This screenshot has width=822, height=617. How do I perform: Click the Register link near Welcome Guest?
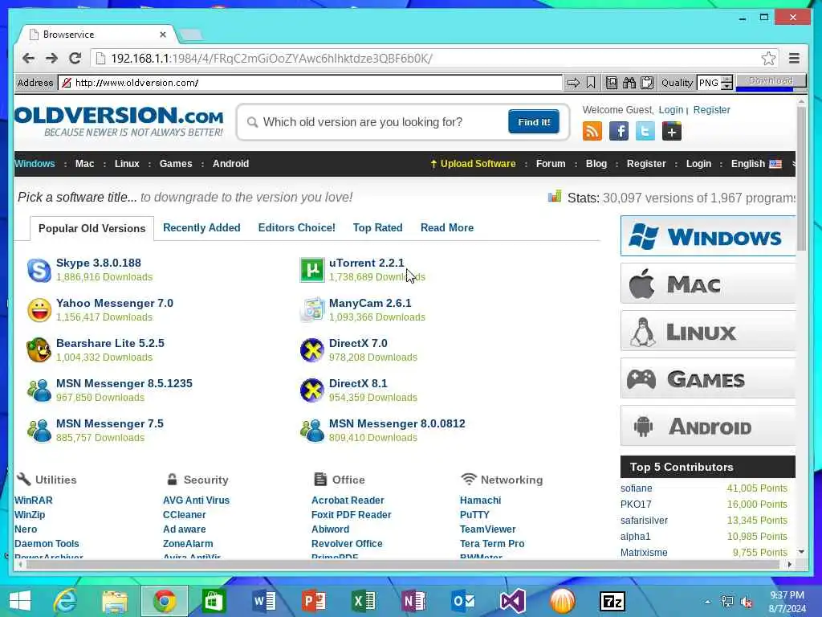coord(711,109)
